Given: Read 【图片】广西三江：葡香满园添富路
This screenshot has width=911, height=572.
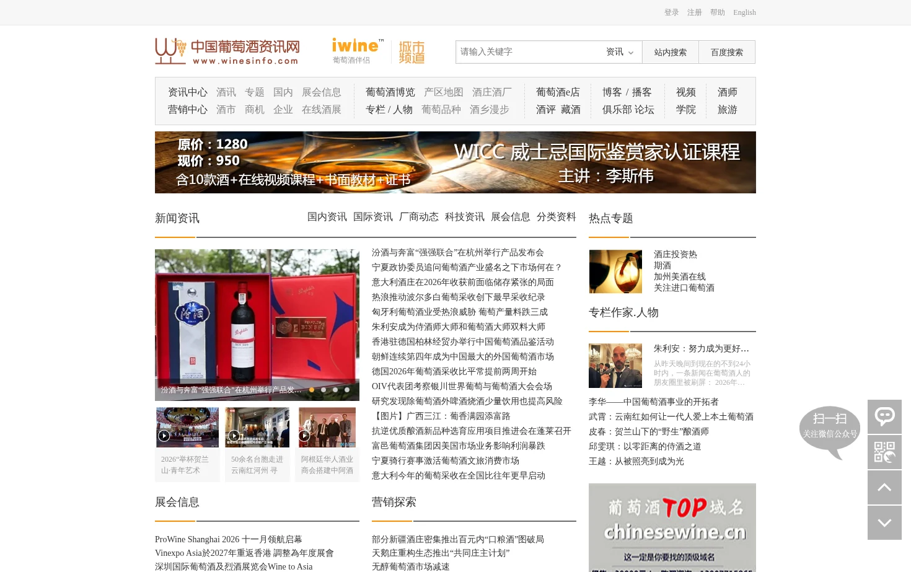Looking at the screenshot, I should (x=441, y=416).
